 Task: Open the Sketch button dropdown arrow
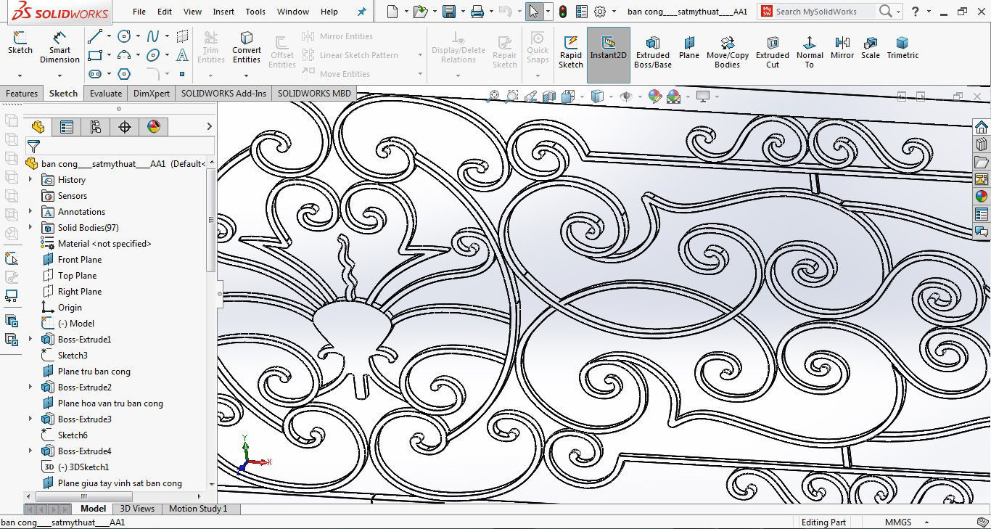pos(20,75)
